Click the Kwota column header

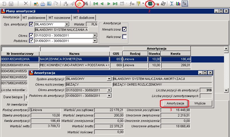(176, 54)
